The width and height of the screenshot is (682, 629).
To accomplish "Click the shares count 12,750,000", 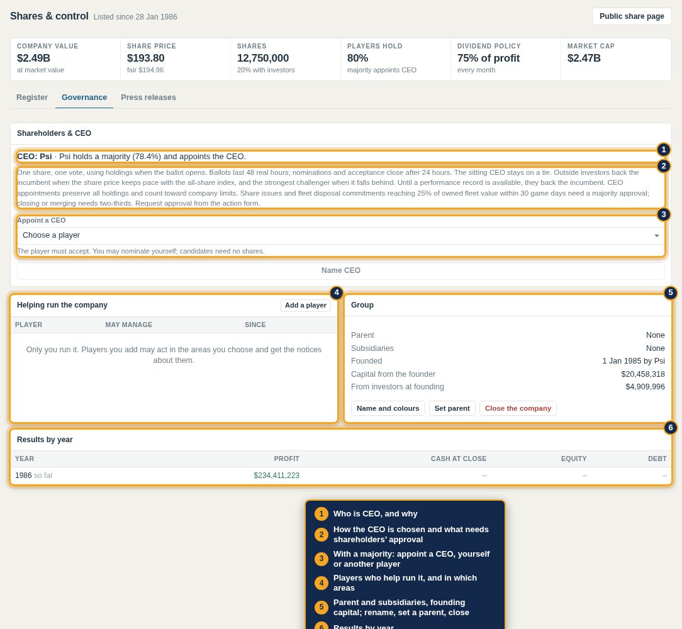I will [263, 58].
